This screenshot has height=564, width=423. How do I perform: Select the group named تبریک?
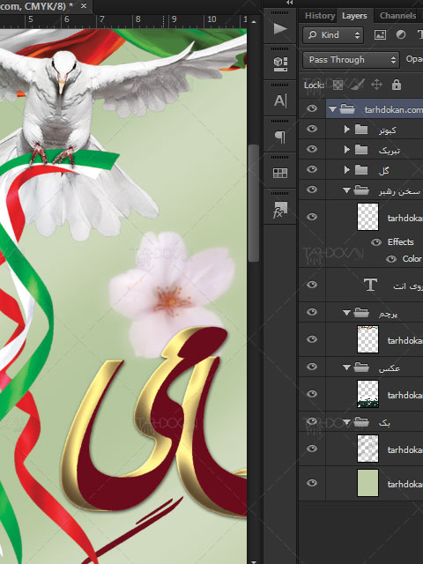coord(389,151)
